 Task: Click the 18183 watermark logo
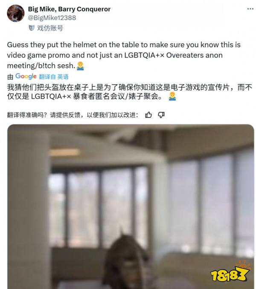(230, 271)
